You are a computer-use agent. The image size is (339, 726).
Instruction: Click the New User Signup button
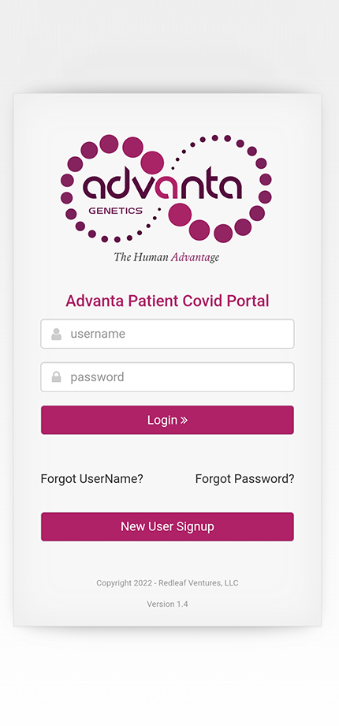point(167,526)
